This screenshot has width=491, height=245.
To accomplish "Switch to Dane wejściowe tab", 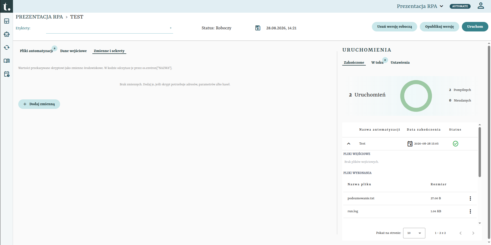I will click(x=73, y=51).
